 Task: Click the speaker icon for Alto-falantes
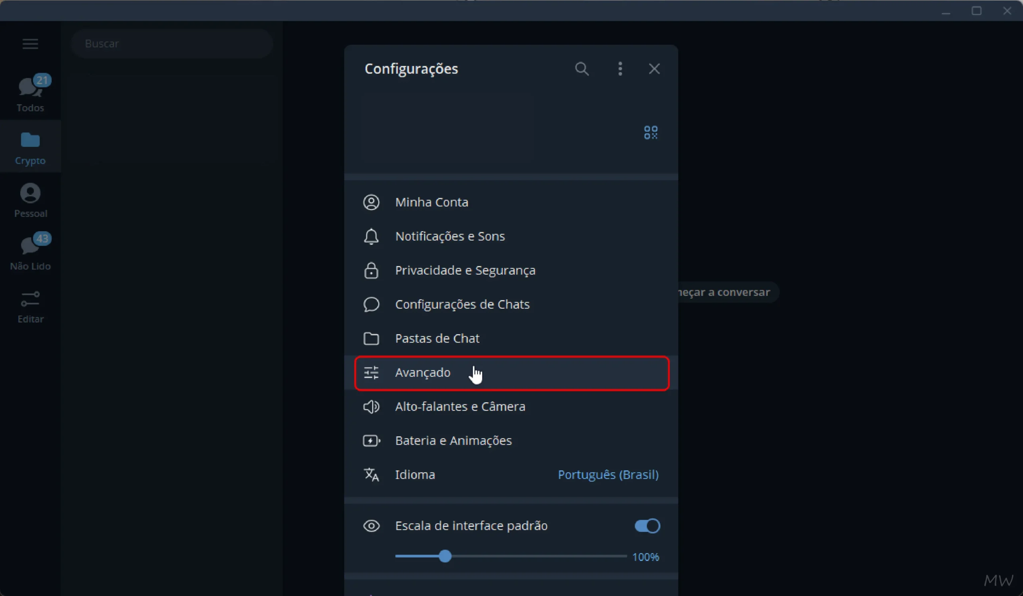pos(371,406)
